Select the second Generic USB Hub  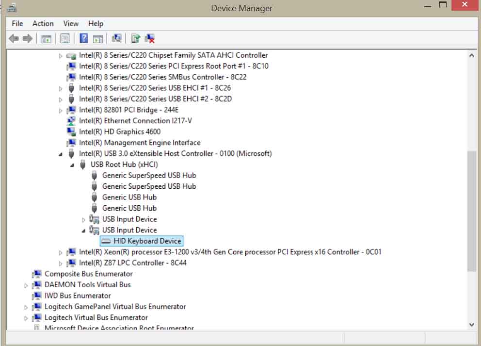[129, 208]
